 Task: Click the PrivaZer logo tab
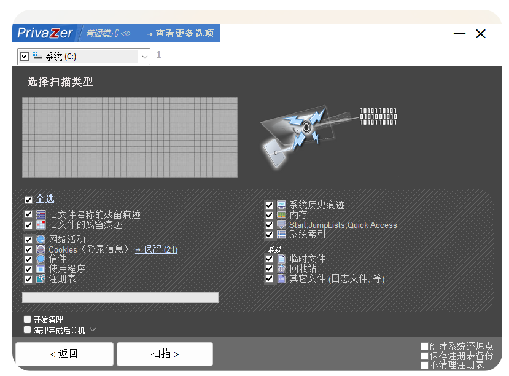(x=45, y=33)
